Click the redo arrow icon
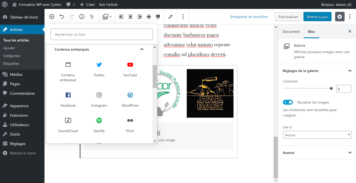Screen dimensions: 356x183 click(x=72, y=17)
